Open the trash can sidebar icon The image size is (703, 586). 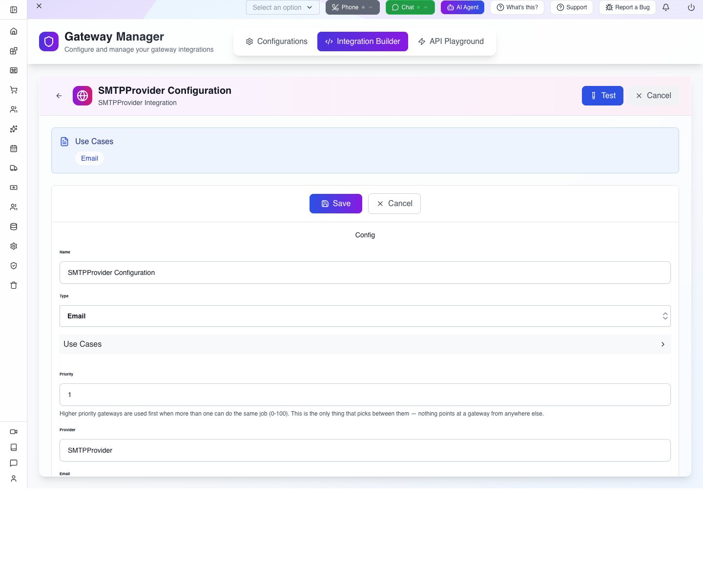14,285
